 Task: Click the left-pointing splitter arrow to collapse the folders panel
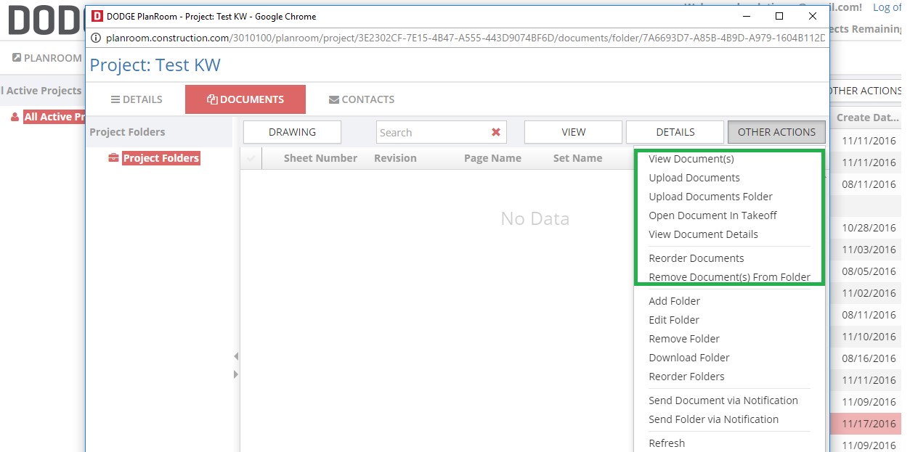235,356
